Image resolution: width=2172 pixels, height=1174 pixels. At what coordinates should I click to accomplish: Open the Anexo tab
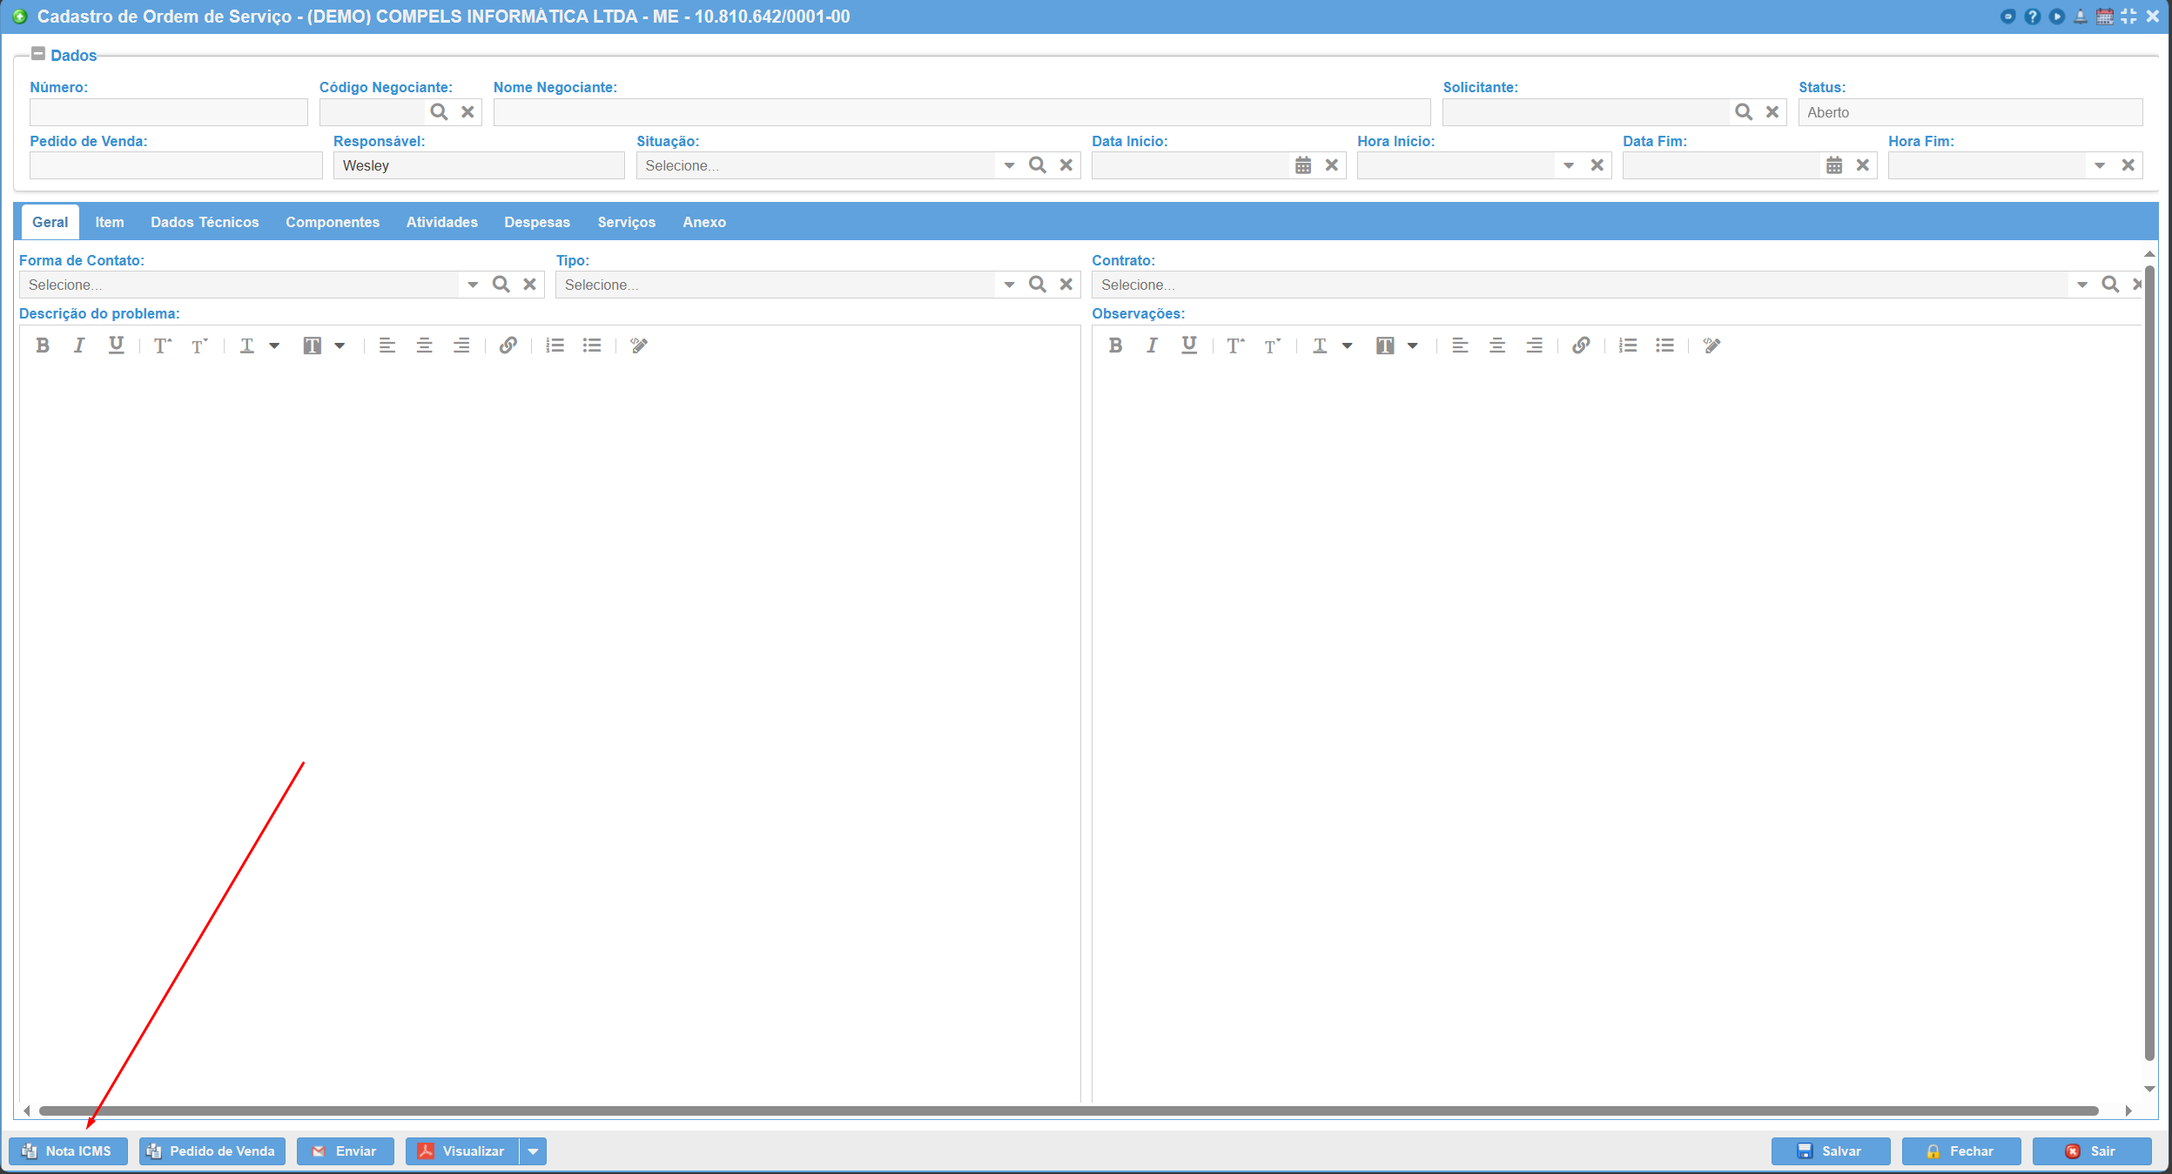[x=703, y=222]
